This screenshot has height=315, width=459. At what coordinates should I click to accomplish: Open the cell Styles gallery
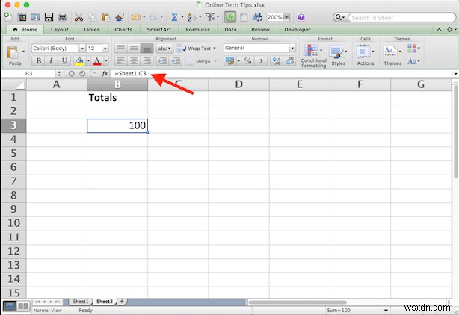[338, 55]
